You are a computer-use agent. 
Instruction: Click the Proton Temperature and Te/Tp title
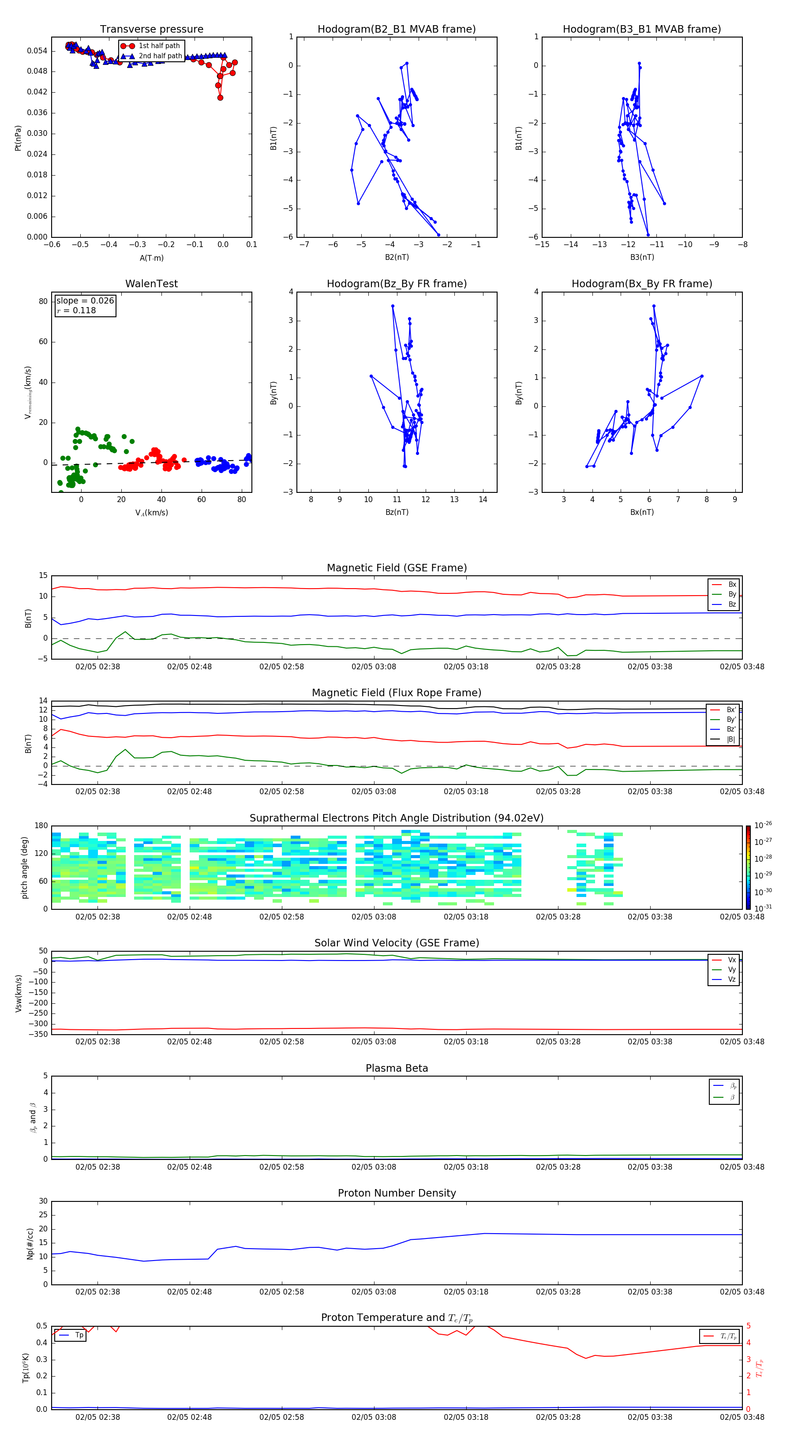point(397,1318)
